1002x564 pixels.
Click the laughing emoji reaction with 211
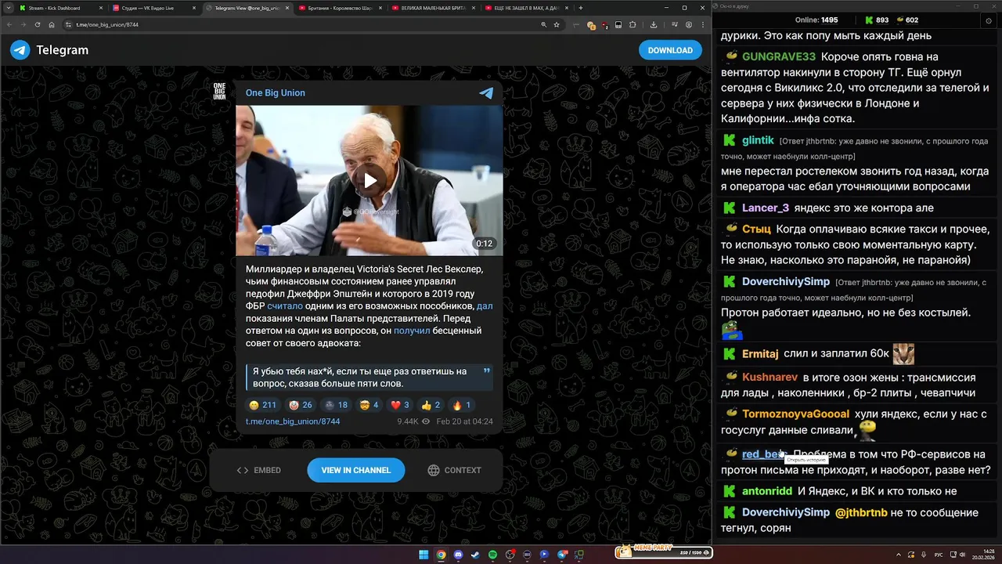(x=263, y=405)
